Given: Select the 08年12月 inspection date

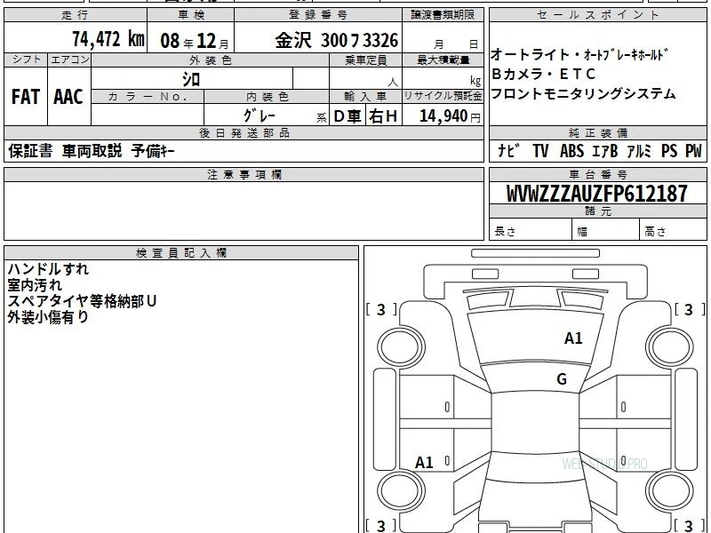Looking at the screenshot, I should [195, 41].
